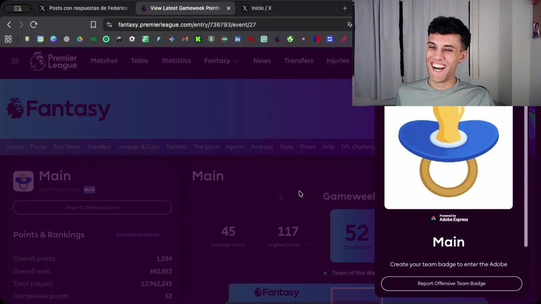This screenshot has width=541, height=304.
Task: Open Google Calendar bookmark icon
Action: point(40,39)
